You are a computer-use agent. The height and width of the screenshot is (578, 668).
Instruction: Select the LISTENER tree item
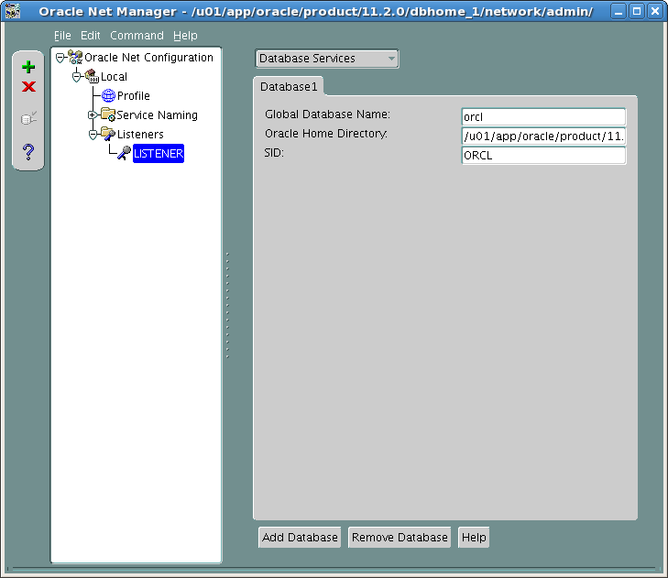coord(159,153)
